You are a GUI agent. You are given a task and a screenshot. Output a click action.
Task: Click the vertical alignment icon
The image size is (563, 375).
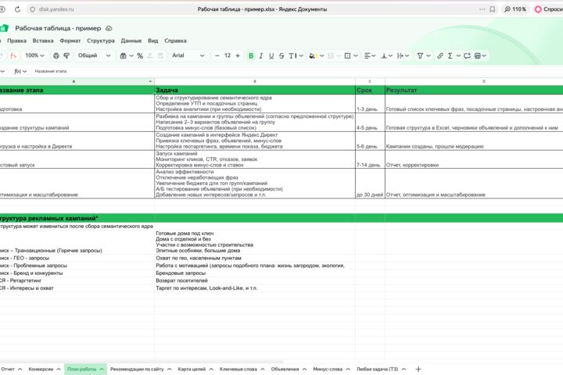point(384,55)
